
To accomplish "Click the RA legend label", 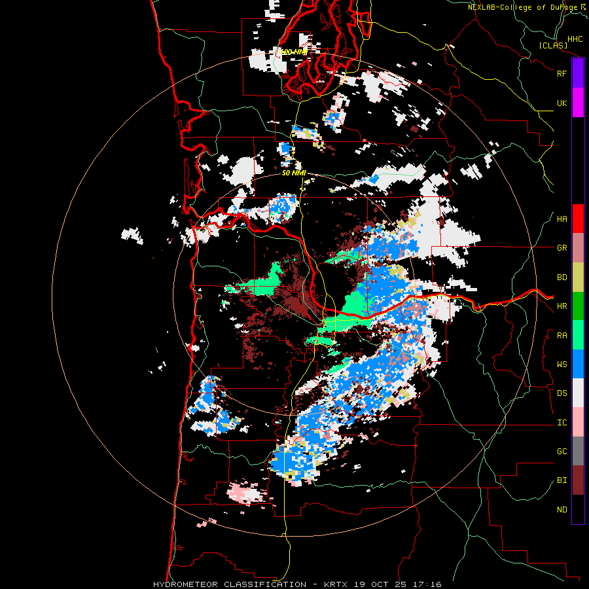I will click(x=562, y=336).
